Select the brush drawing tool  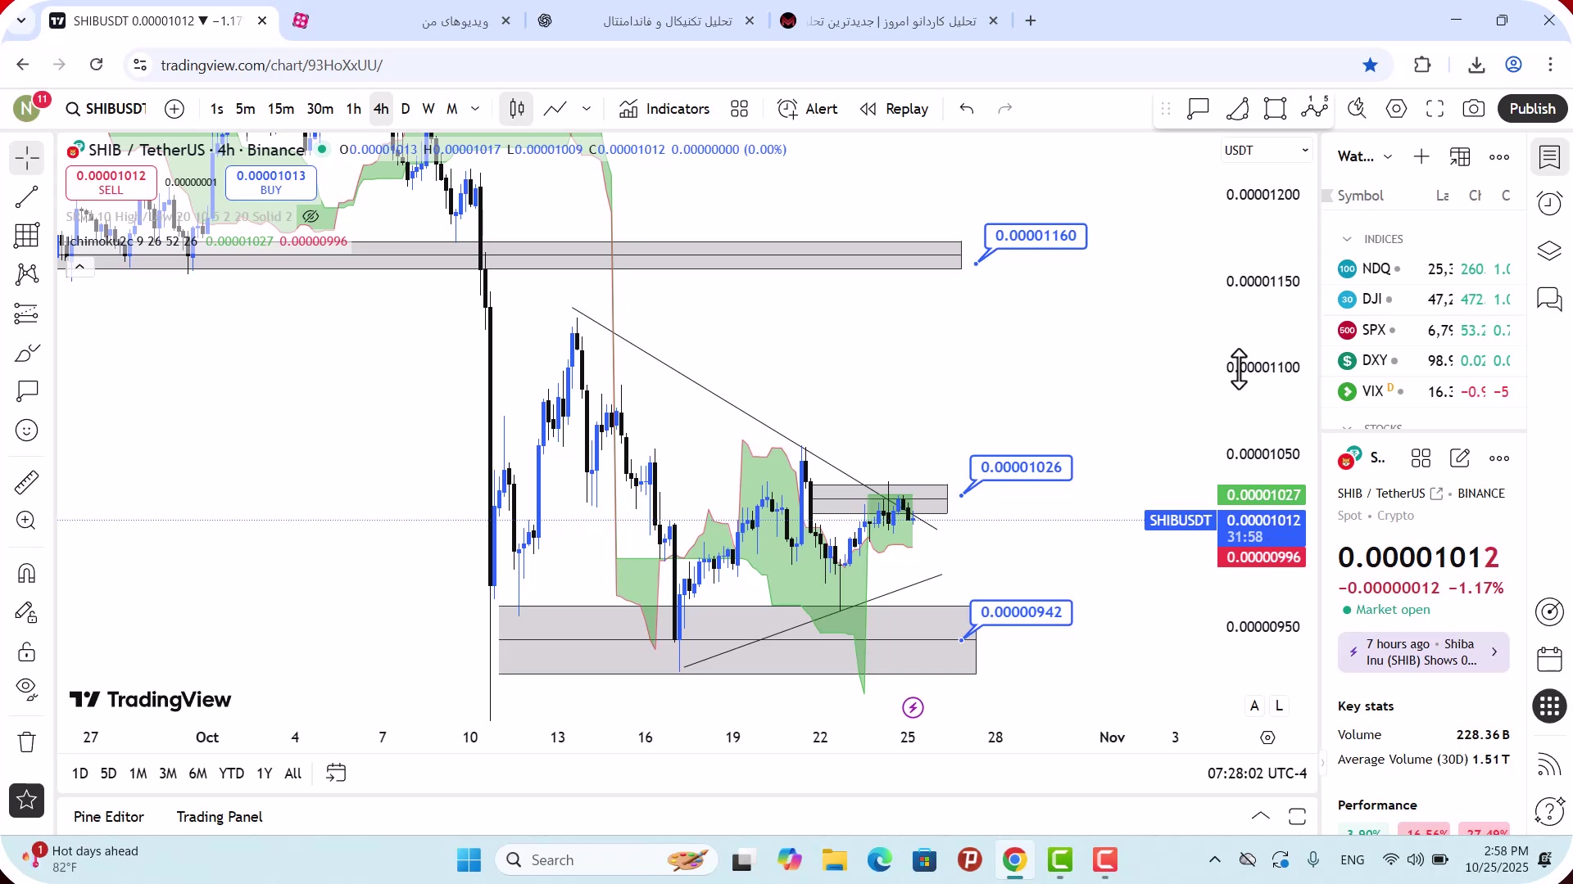(x=27, y=353)
